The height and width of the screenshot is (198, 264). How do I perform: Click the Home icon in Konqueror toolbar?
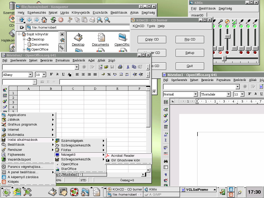[44, 20]
